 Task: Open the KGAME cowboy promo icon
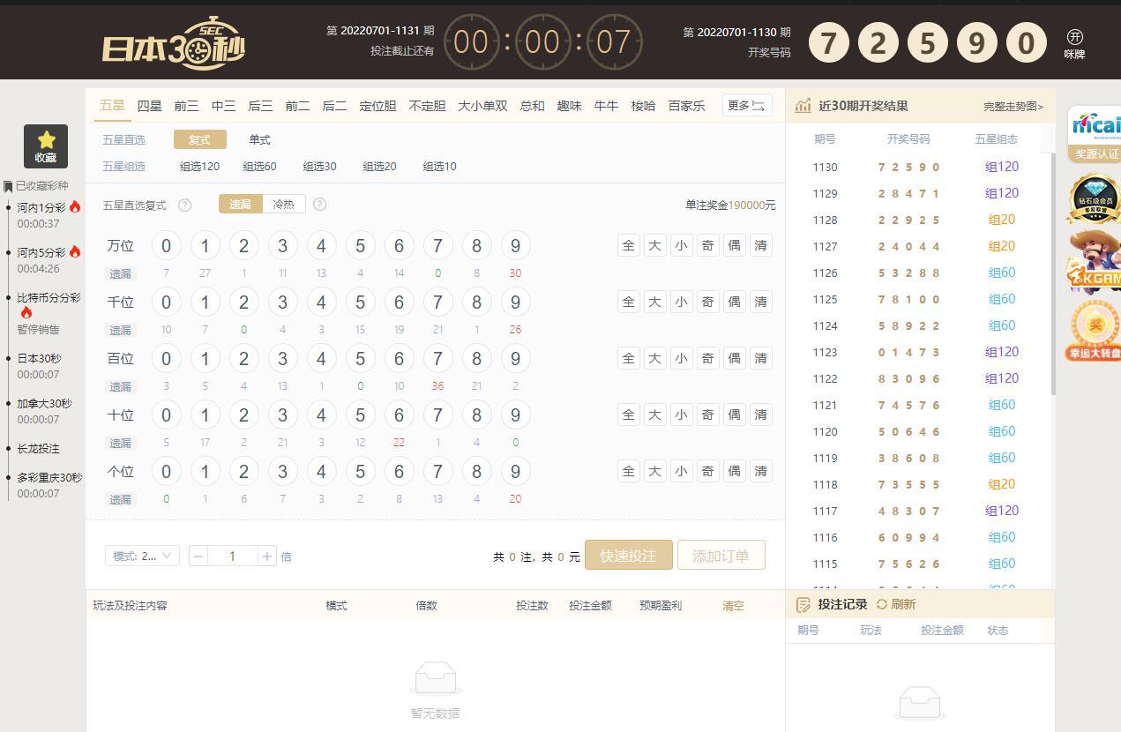[1095, 261]
